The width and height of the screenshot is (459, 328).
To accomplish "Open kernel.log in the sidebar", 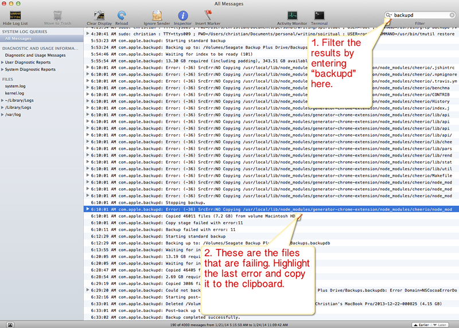I will click(x=14, y=93).
